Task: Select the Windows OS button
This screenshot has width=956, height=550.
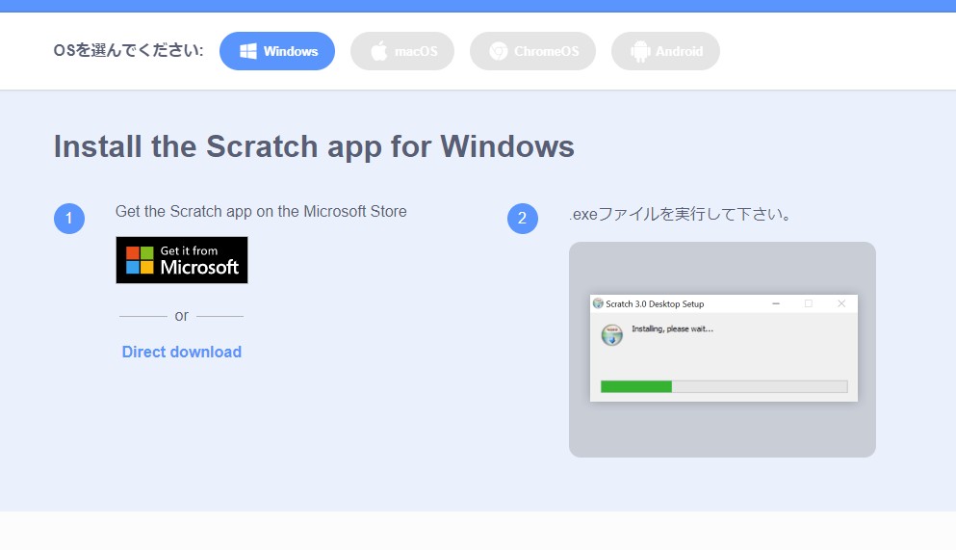Action: point(277,51)
